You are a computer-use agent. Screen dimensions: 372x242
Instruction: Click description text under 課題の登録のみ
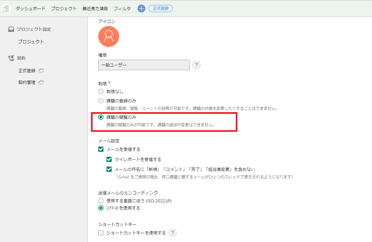(x=192, y=109)
